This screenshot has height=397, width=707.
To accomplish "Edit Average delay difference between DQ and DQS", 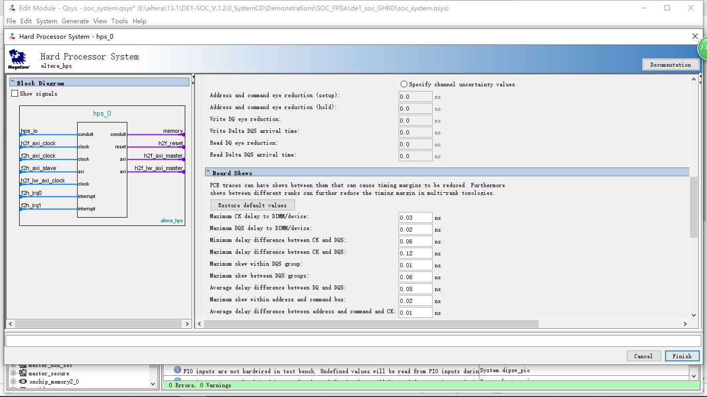I will coord(415,289).
